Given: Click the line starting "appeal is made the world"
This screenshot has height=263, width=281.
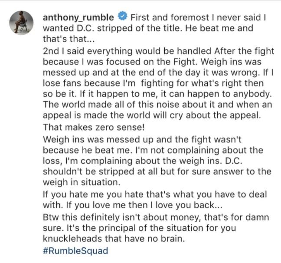Looking at the screenshot, I should [x=152, y=115].
